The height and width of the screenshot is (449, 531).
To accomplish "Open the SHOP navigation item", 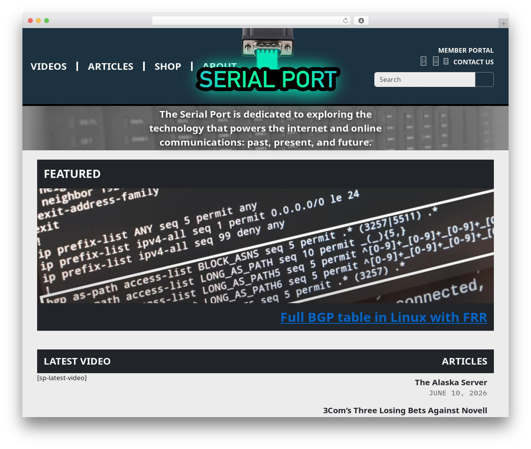I will click(168, 66).
